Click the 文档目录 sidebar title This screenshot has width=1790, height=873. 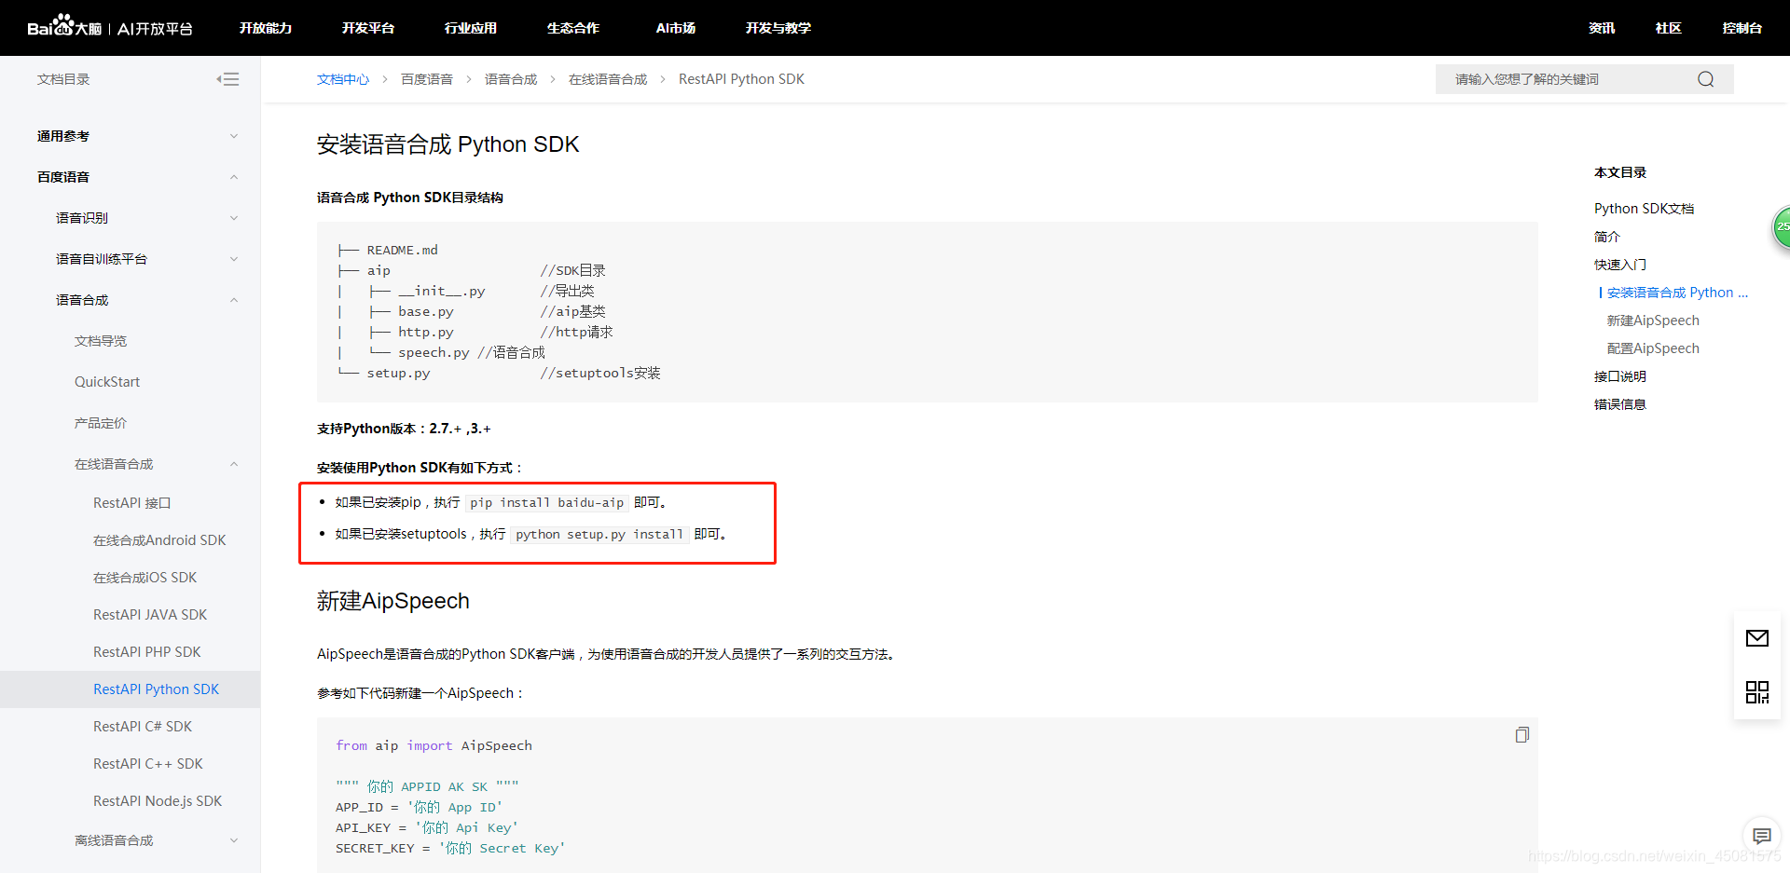coord(63,79)
